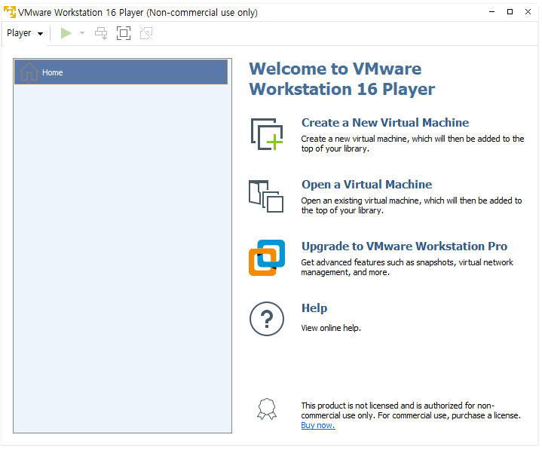The height and width of the screenshot is (450, 542).
Task: Open the Player menu dropdown
Action: pyautogui.click(x=25, y=33)
